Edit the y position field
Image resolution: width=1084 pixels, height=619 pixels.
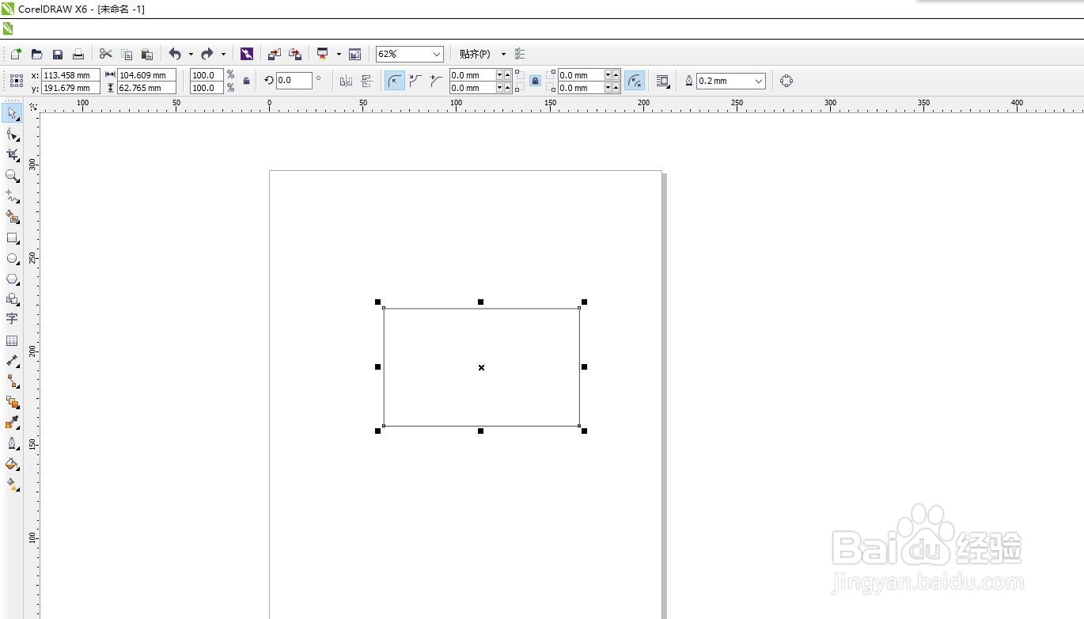(x=70, y=88)
